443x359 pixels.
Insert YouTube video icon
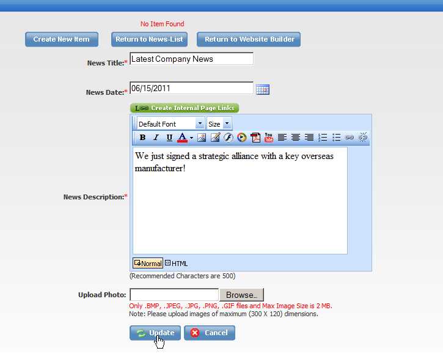(269, 138)
